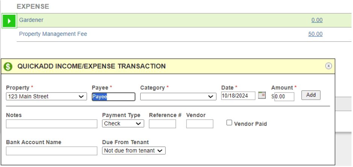Open the Property Management Fee link
The height and width of the screenshot is (167, 353).
(53, 34)
